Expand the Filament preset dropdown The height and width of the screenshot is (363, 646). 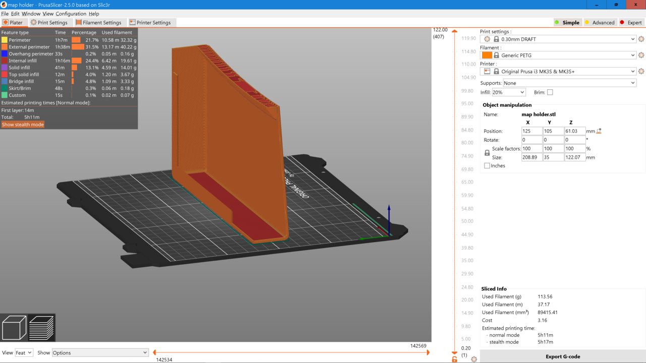click(633, 55)
